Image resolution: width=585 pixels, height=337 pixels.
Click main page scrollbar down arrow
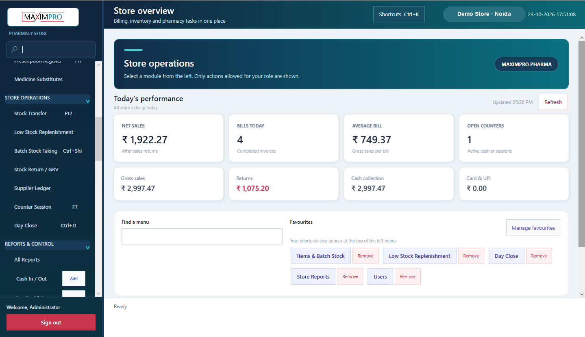pos(581,294)
